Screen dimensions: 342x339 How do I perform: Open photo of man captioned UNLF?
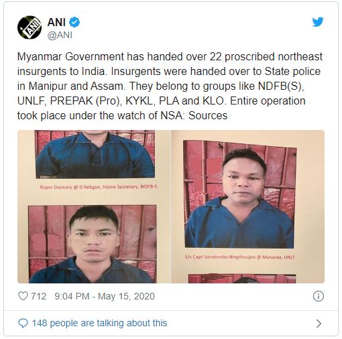click(239, 194)
